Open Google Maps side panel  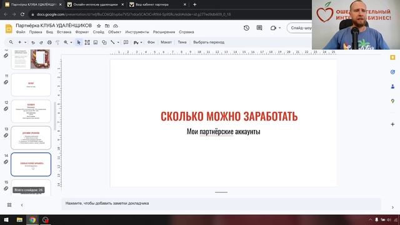pyautogui.click(x=392, y=101)
